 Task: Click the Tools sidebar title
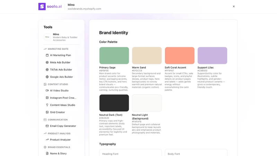[48, 27]
